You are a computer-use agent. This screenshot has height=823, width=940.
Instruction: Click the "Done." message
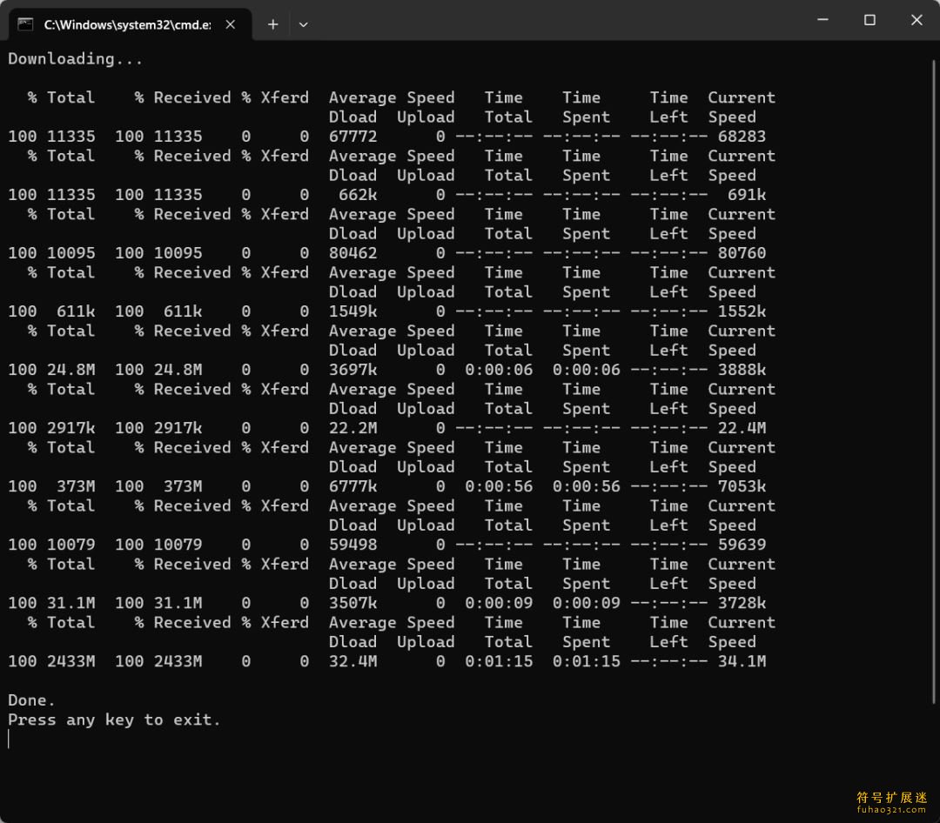pyautogui.click(x=32, y=700)
